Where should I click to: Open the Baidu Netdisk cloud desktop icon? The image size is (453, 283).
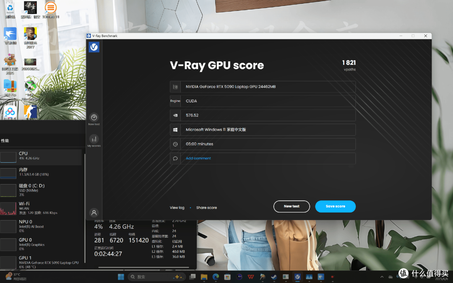pyautogui.click(x=10, y=112)
